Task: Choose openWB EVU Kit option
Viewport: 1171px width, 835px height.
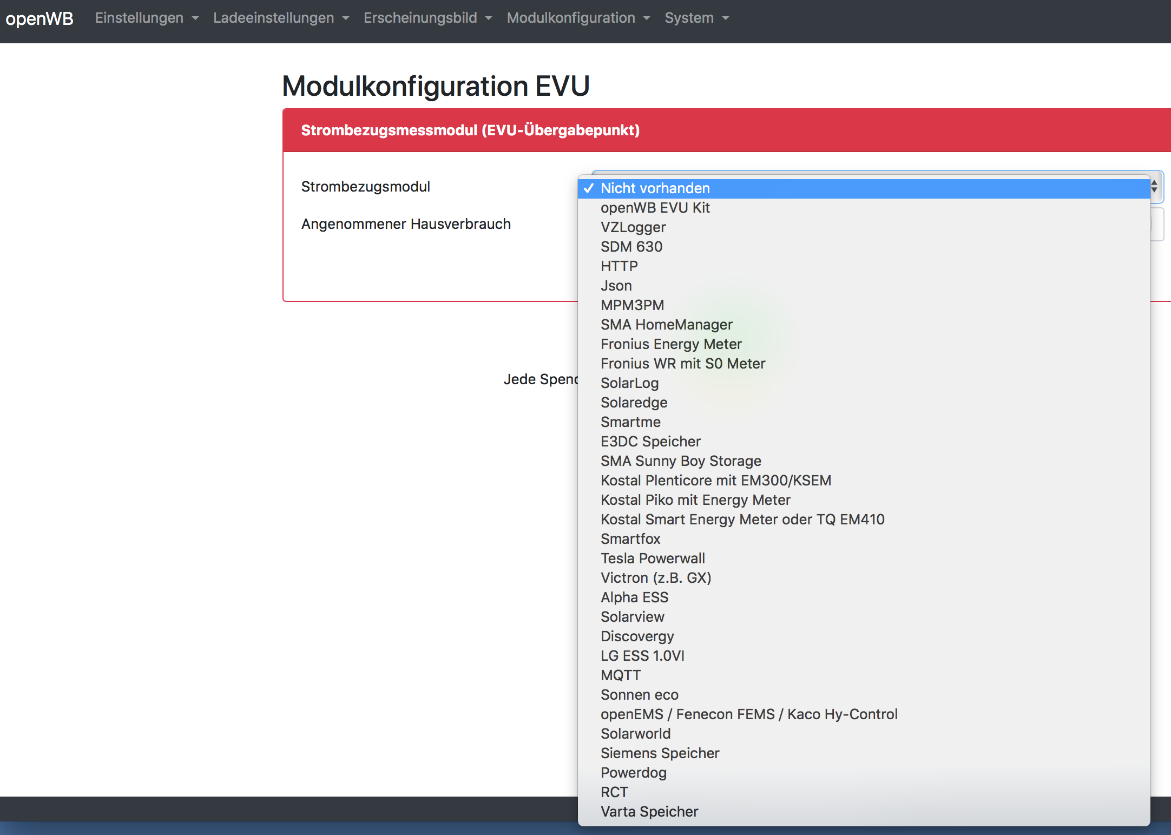Action: 655,208
